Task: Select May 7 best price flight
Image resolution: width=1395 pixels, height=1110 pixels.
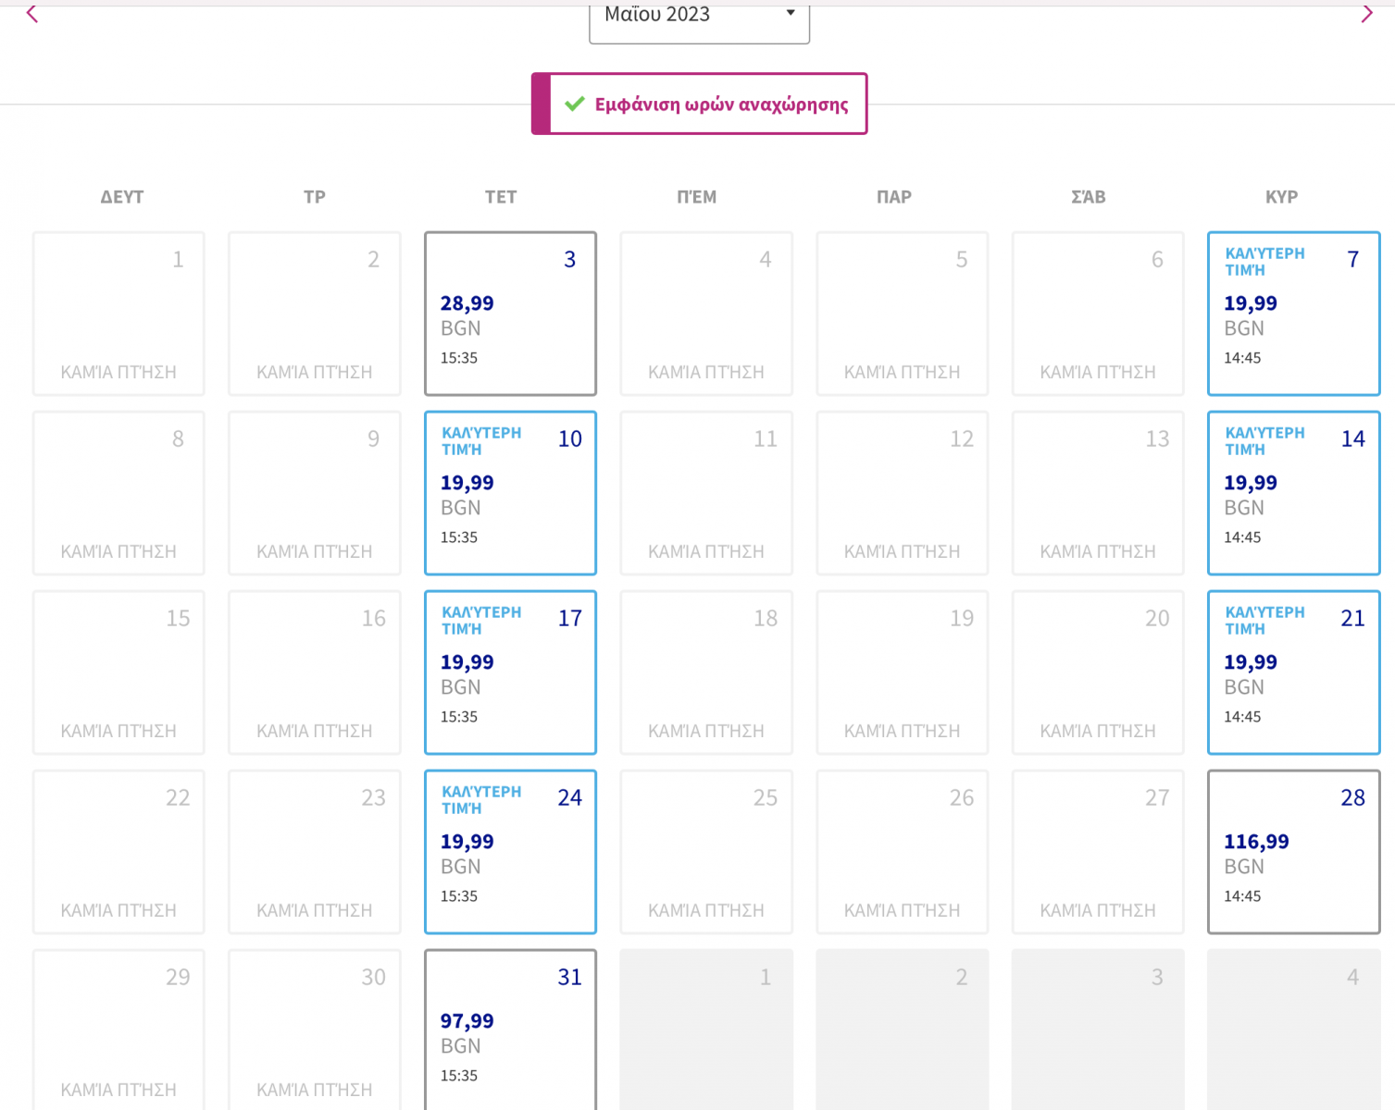Action: tap(1293, 314)
